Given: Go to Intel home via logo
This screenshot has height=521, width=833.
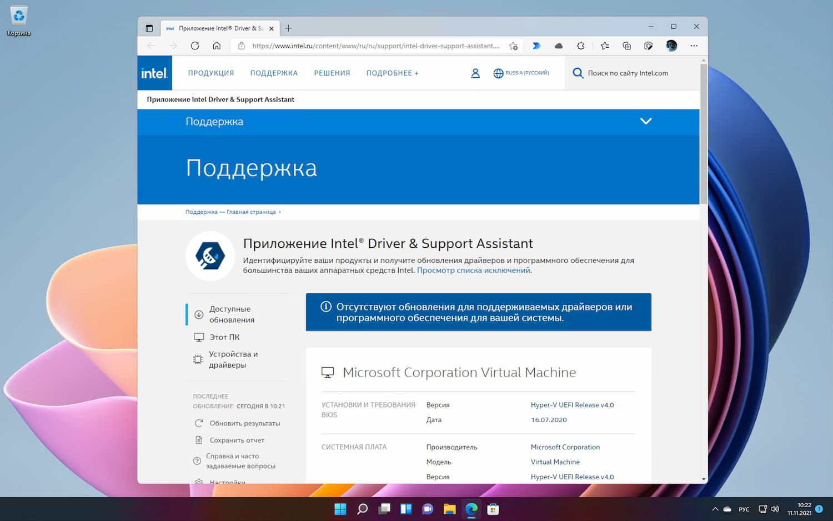Looking at the screenshot, I should pos(154,73).
